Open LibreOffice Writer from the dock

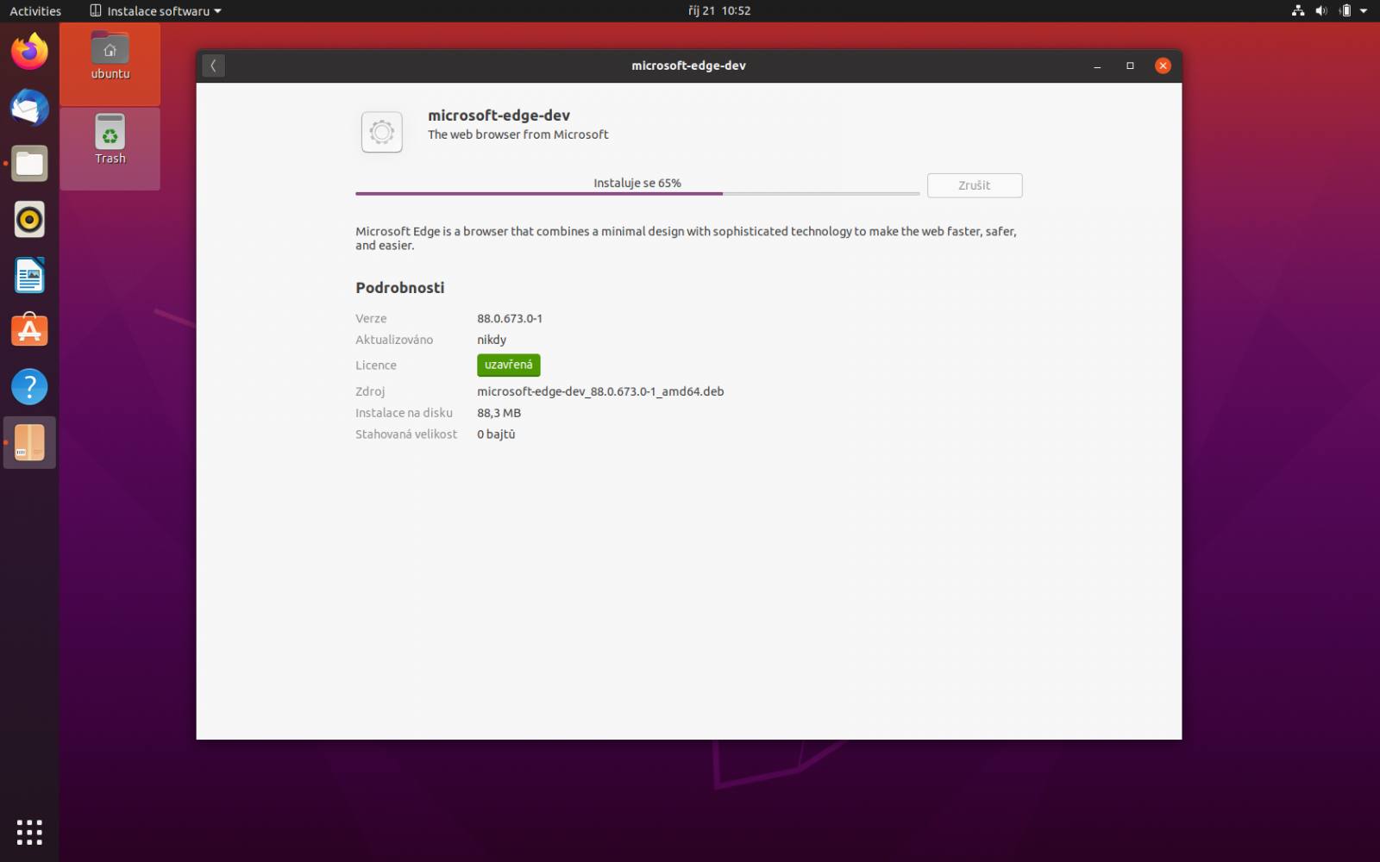coord(29,274)
